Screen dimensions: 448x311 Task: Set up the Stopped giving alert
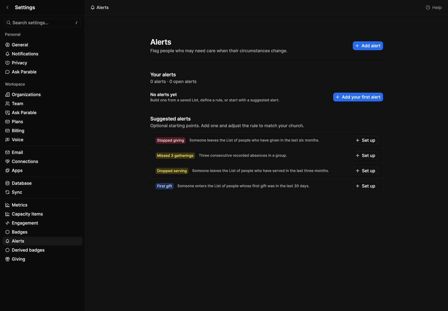click(x=365, y=140)
